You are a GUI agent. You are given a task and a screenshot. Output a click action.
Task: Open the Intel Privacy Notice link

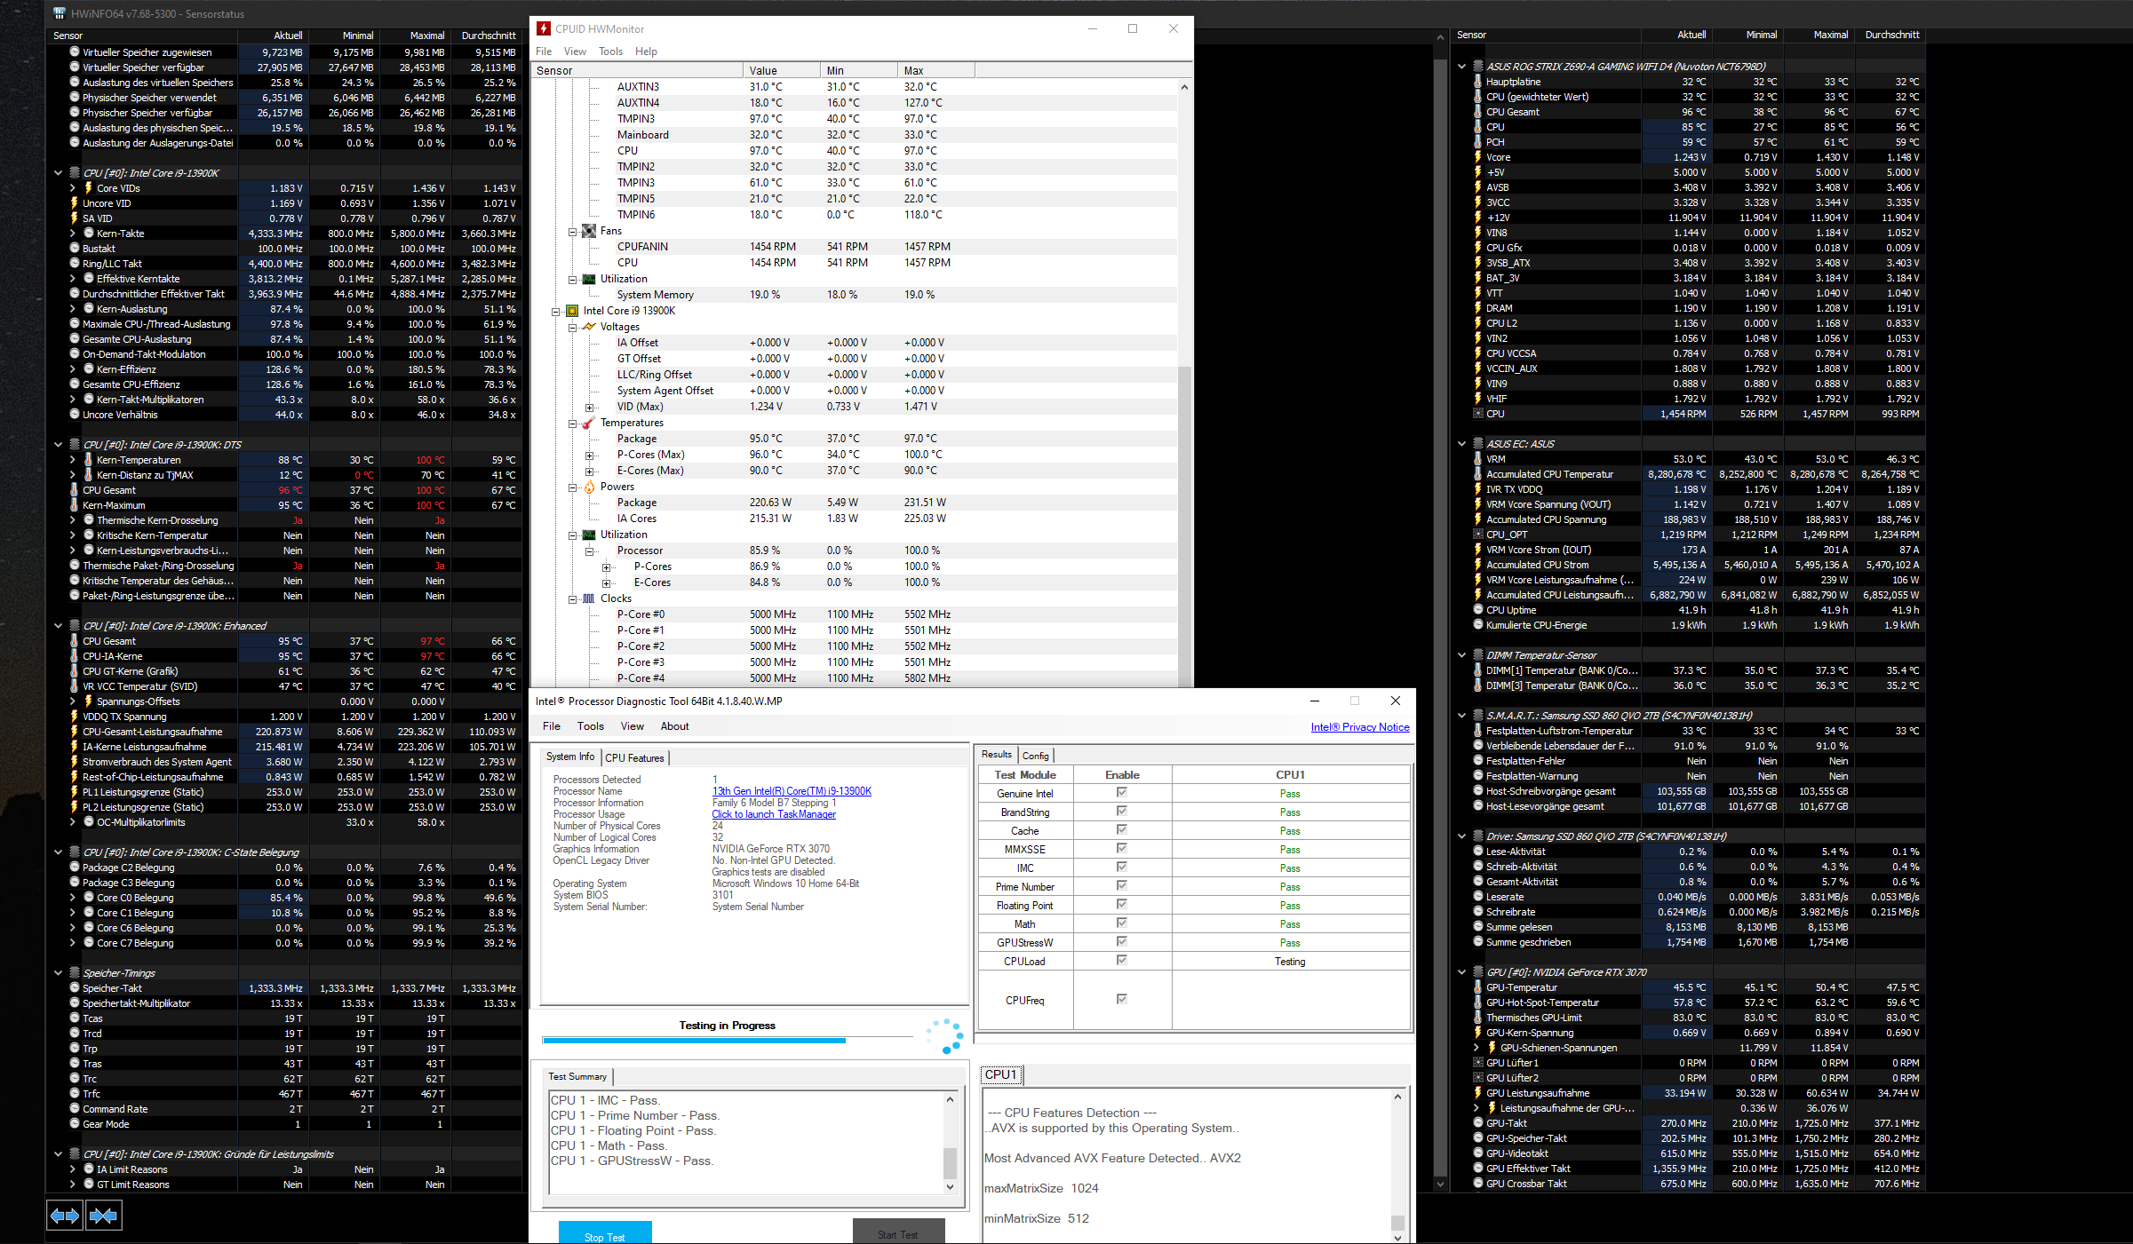click(x=1359, y=726)
